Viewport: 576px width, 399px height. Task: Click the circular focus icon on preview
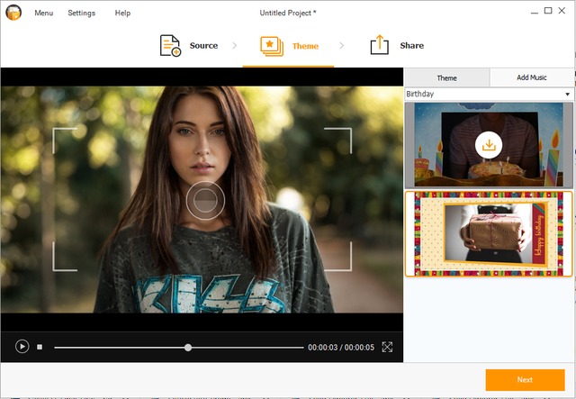(205, 200)
